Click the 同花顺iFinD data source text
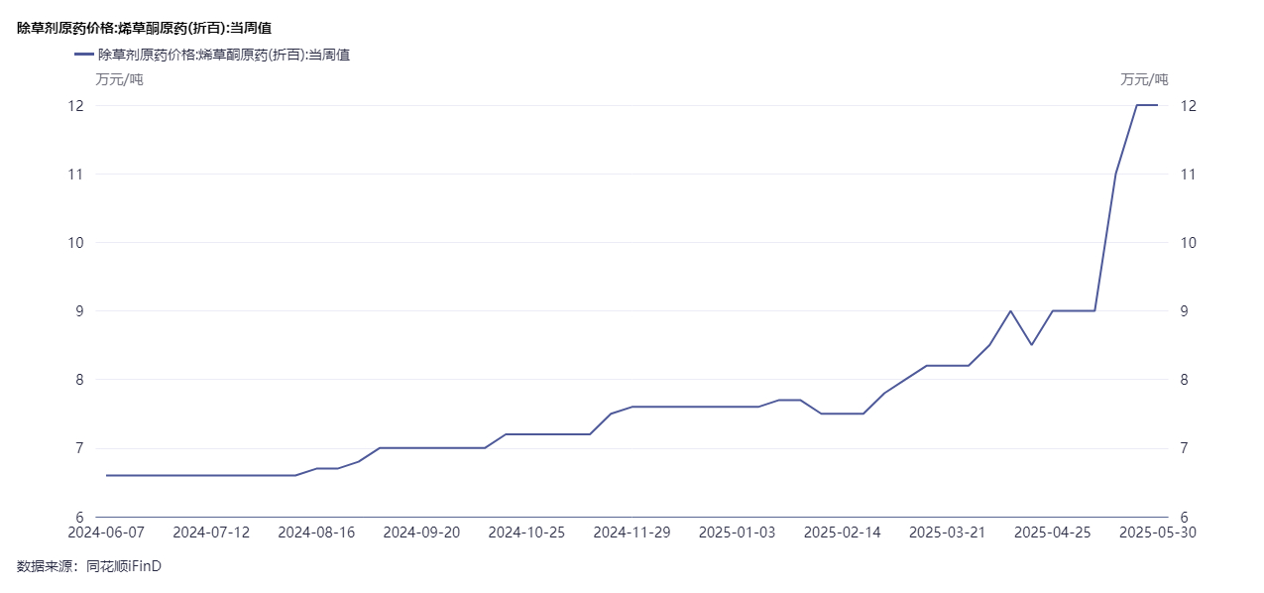The height and width of the screenshot is (593, 1264). tap(124, 566)
